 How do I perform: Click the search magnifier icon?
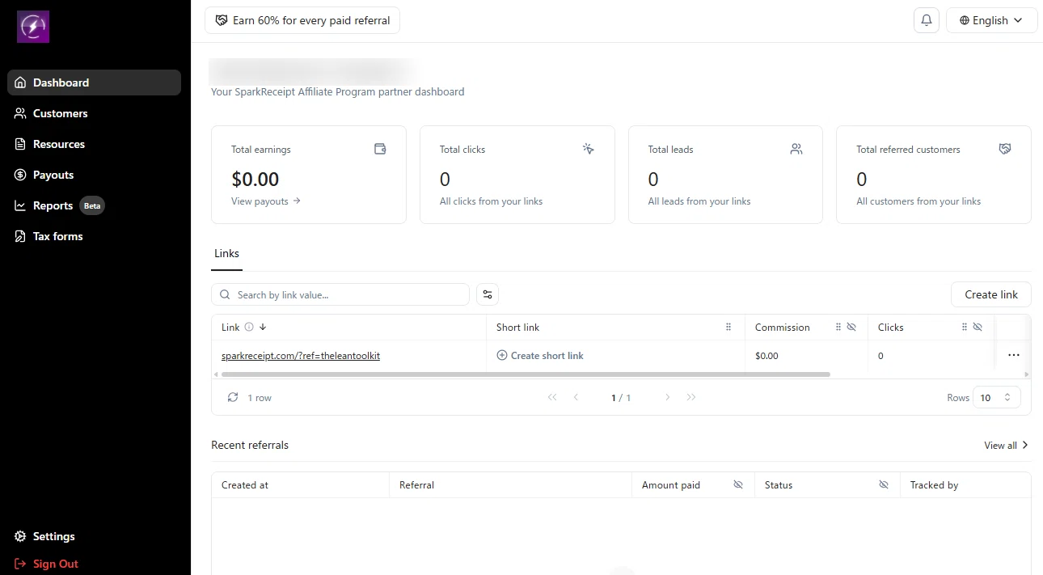pyautogui.click(x=226, y=295)
